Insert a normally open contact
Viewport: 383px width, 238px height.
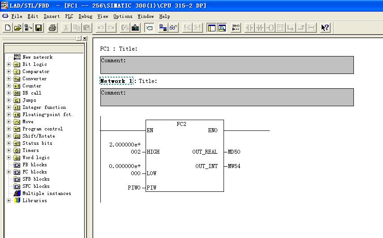coord(250,28)
